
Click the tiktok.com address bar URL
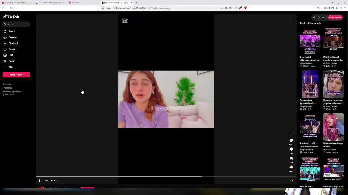[139, 8]
